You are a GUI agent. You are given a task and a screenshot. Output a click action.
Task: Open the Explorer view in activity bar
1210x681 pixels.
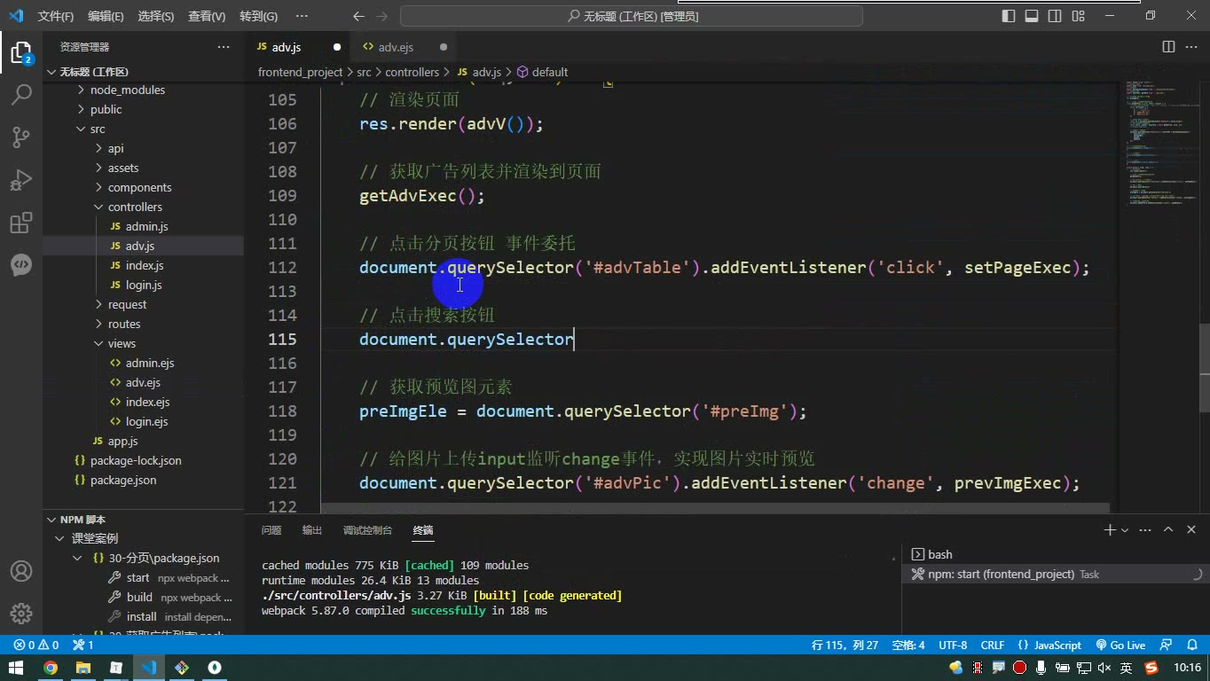(21, 52)
